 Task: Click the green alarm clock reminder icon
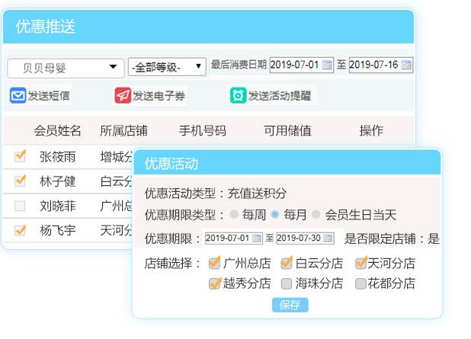(x=238, y=95)
